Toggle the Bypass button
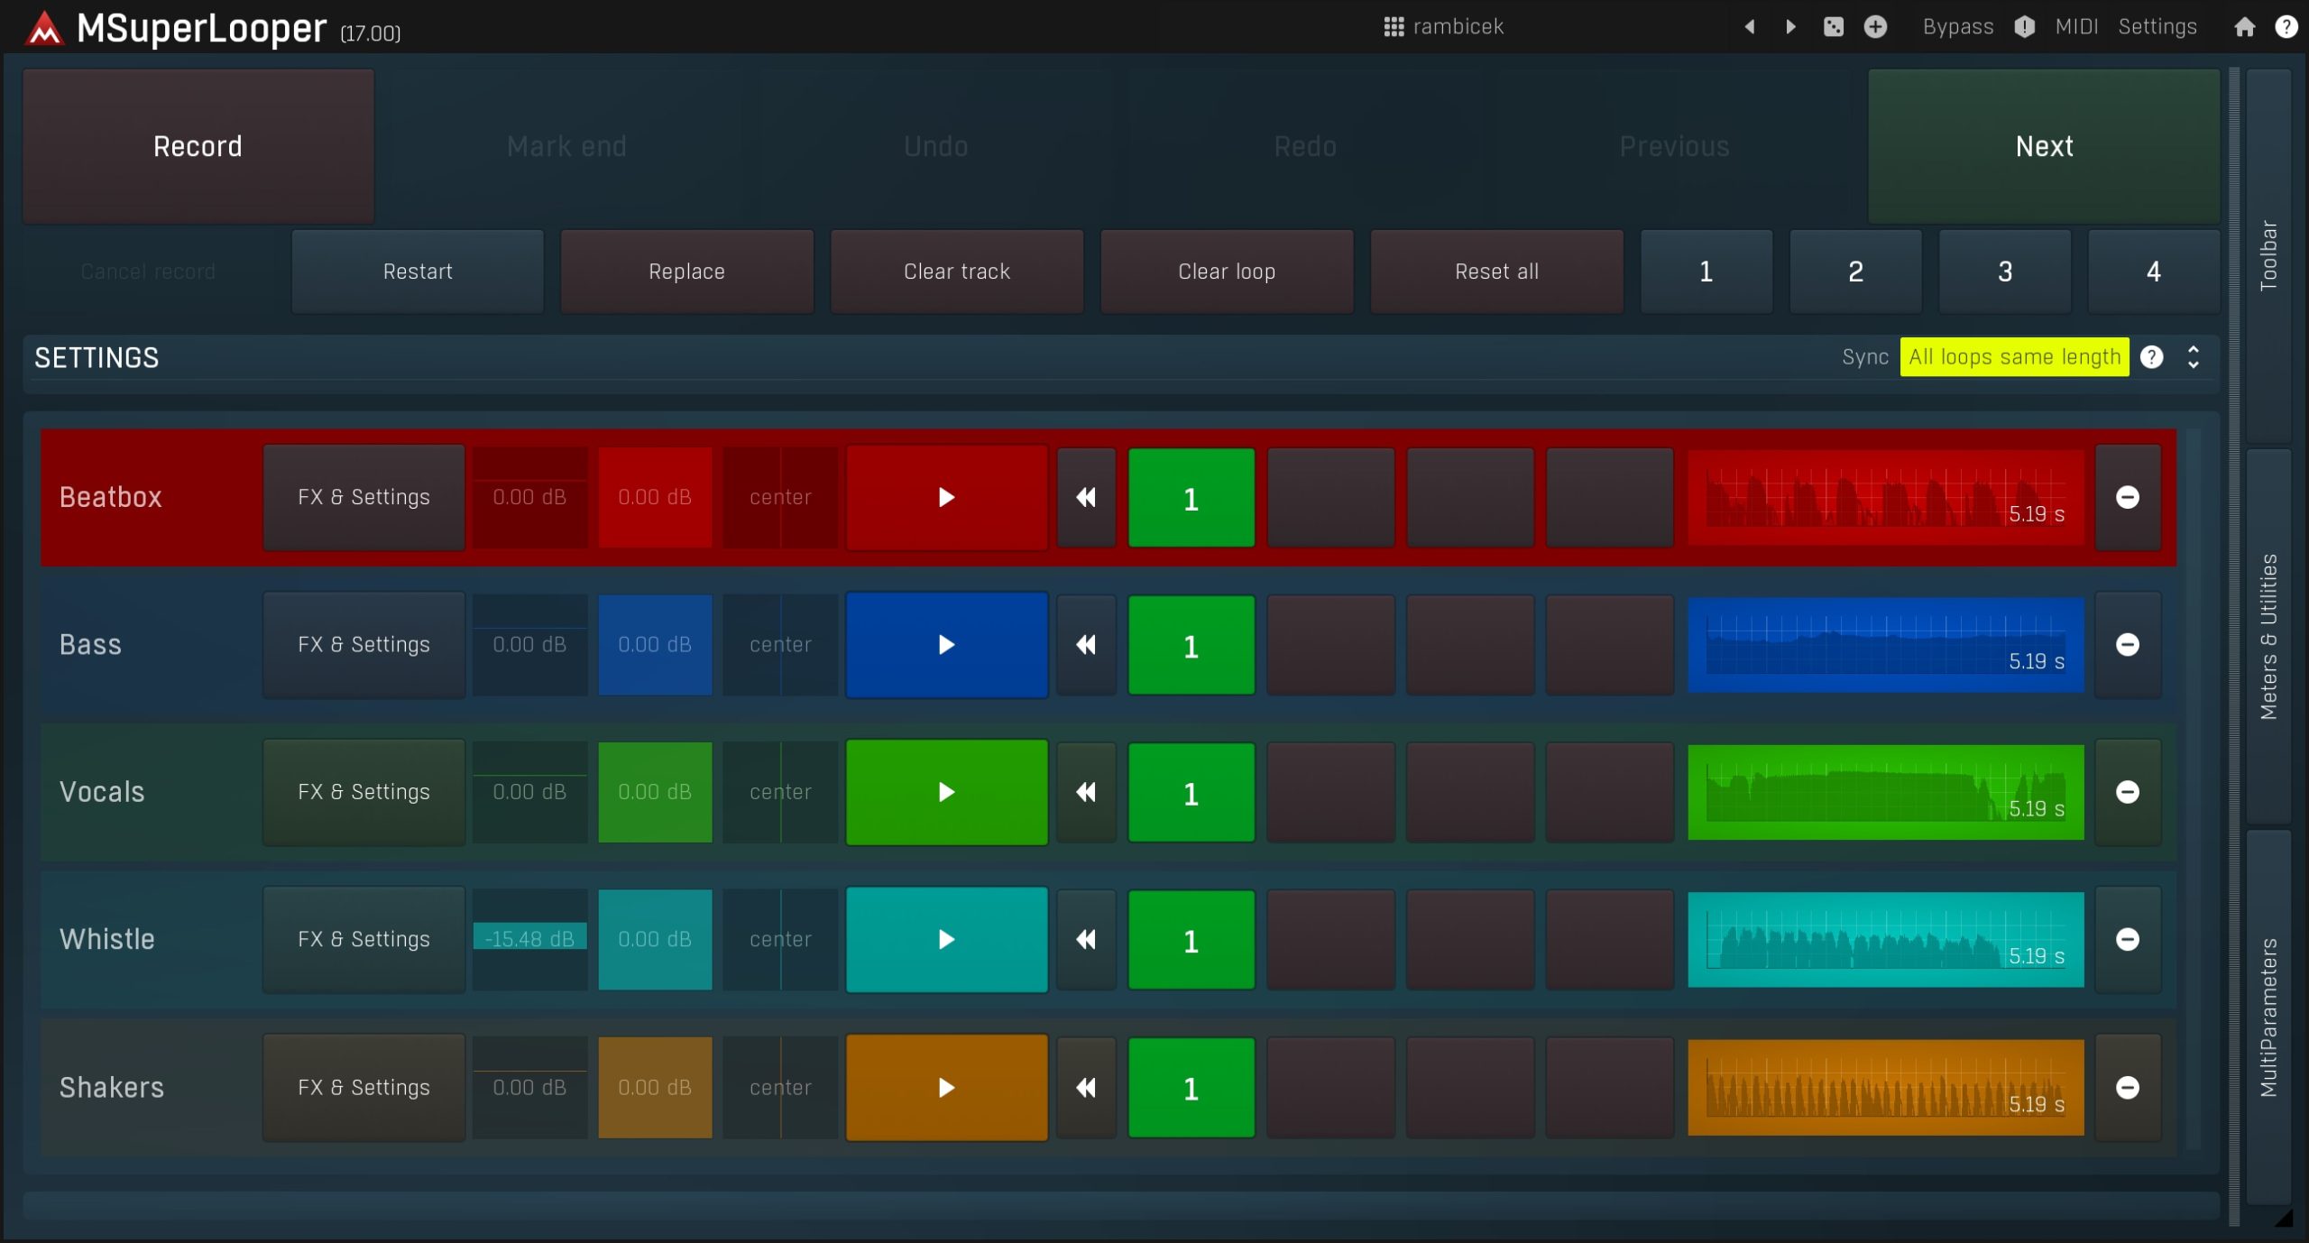The width and height of the screenshot is (2309, 1243). point(1957,27)
